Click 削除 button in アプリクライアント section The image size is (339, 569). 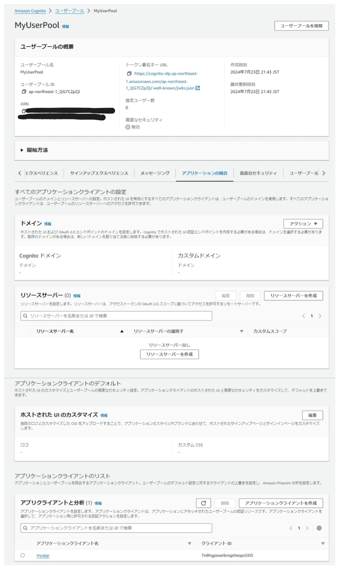pyautogui.click(x=225, y=503)
